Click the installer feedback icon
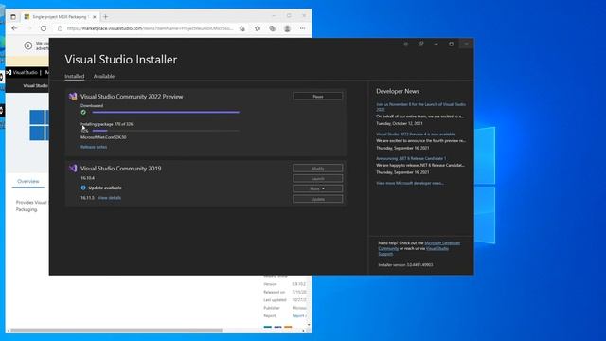The width and height of the screenshot is (606, 341). coord(420,45)
